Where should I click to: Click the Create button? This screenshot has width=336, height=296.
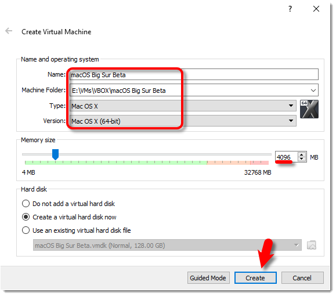pos(255,278)
